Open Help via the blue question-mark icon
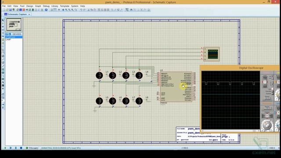 coord(46,10)
